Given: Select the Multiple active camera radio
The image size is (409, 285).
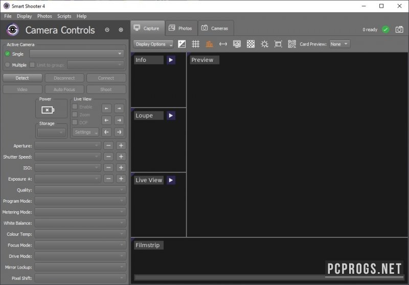Looking at the screenshot, I should click(x=7, y=64).
